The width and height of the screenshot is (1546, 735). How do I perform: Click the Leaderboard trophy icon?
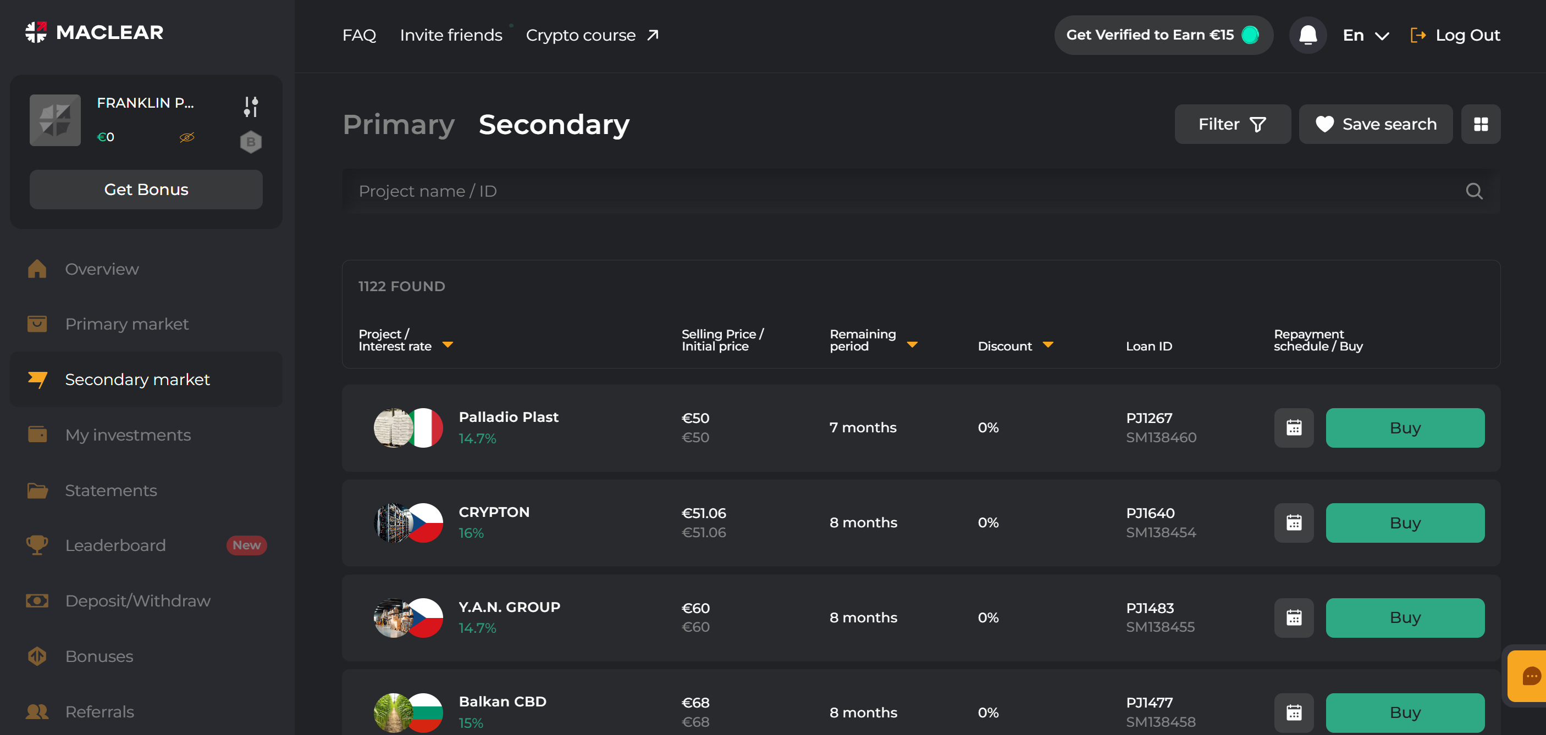coord(37,545)
